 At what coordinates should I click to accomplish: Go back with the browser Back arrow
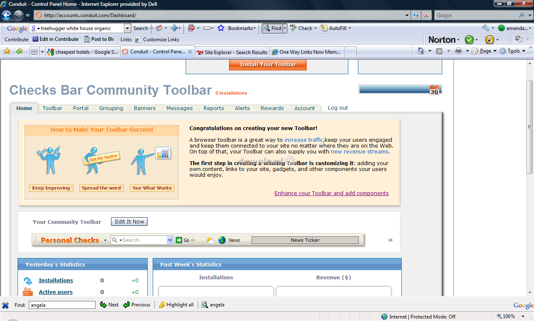[x=6, y=15]
